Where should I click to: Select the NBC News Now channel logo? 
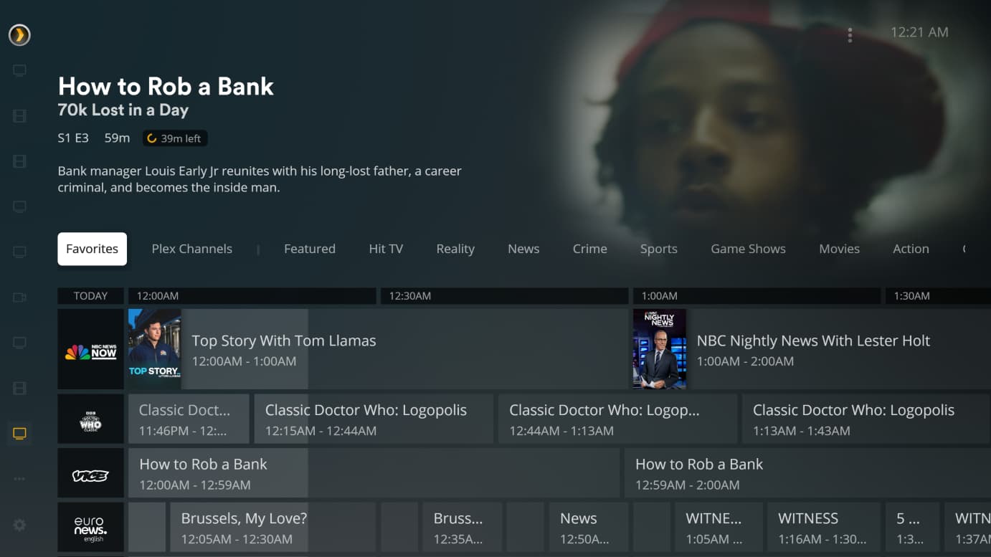tap(90, 349)
